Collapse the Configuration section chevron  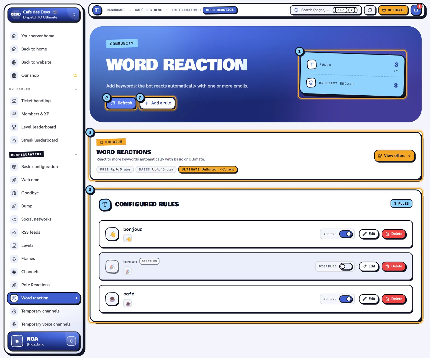pyautogui.click(x=76, y=154)
